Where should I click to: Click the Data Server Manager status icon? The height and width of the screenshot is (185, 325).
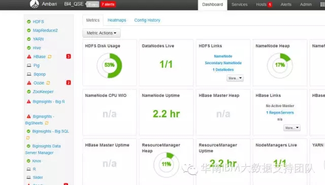click(x=28, y=146)
